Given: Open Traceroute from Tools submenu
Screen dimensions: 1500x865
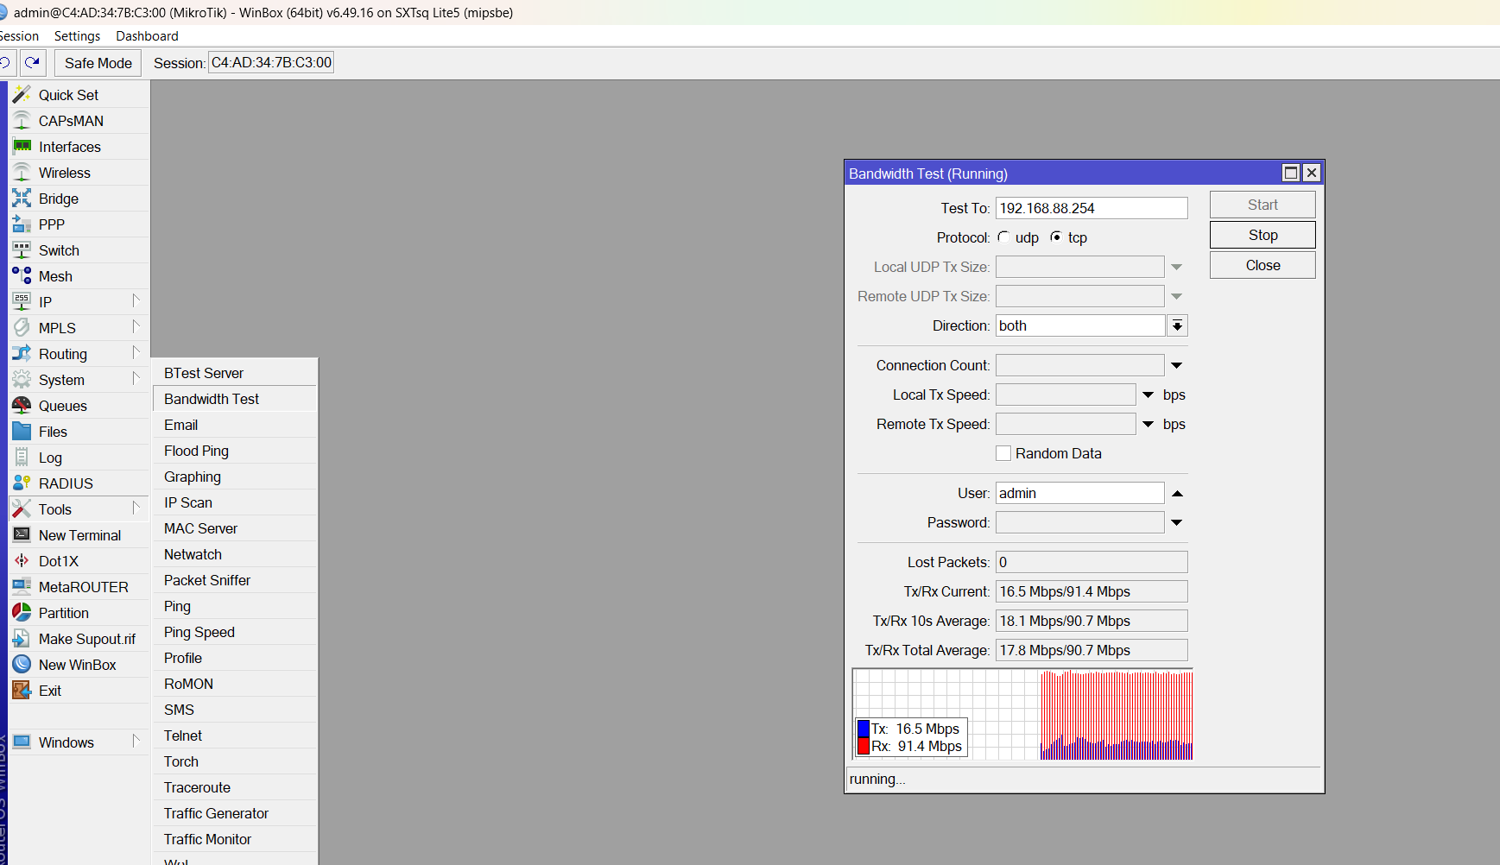Looking at the screenshot, I should [x=235, y=787].
